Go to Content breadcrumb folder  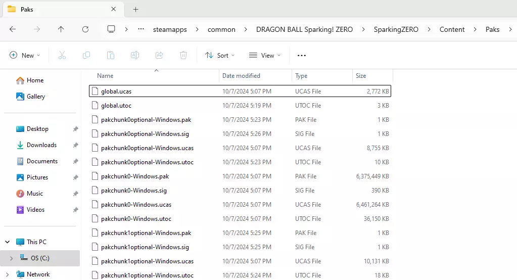pos(452,29)
